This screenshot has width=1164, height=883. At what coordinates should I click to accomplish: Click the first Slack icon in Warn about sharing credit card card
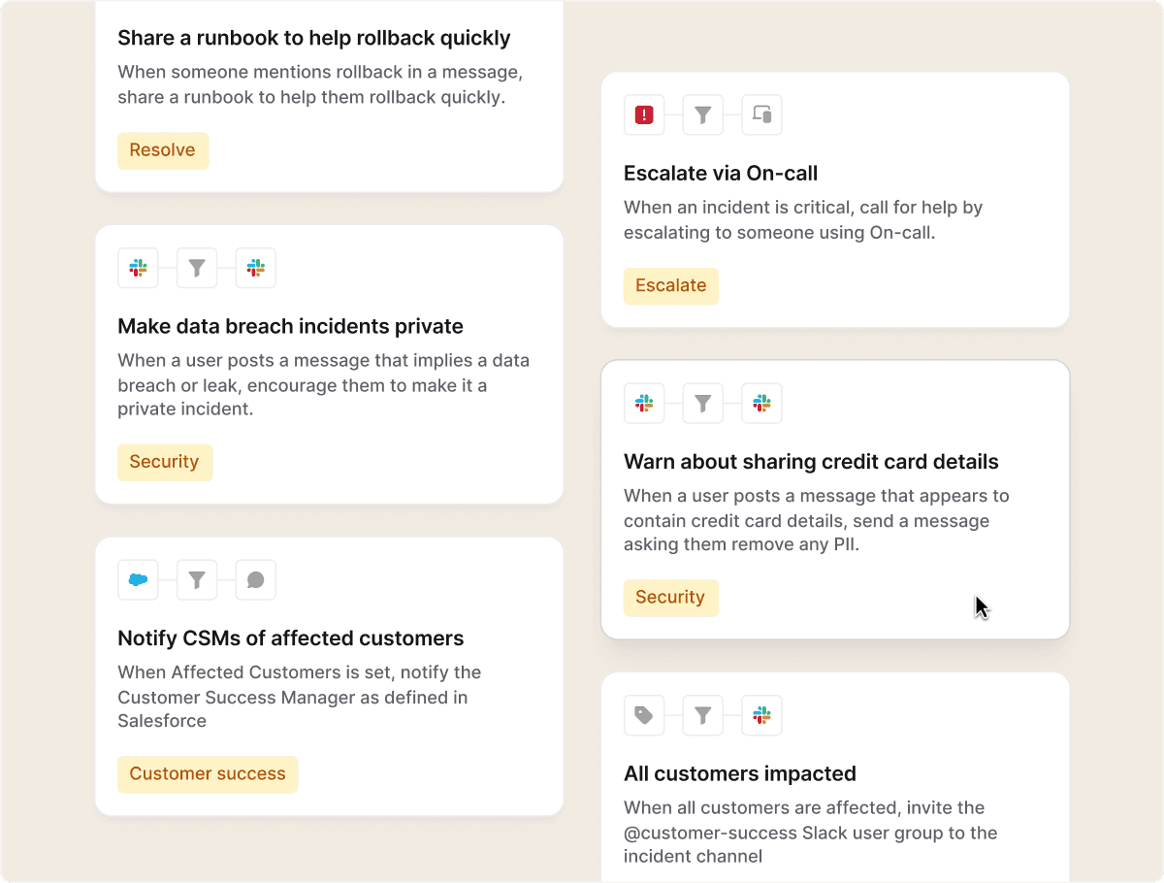pyautogui.click(x=644, y=403)
